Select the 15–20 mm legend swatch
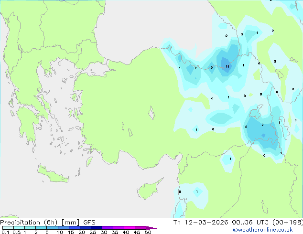The height and width of the screenshot is (234, 303). coord(75,228)
